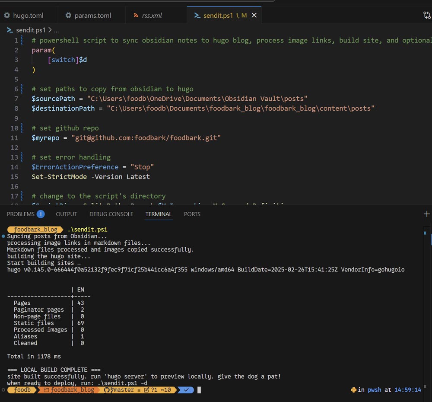Screen dimensions: 432x402
Task: Open the Debug Console panel
Action: (111, 214)
